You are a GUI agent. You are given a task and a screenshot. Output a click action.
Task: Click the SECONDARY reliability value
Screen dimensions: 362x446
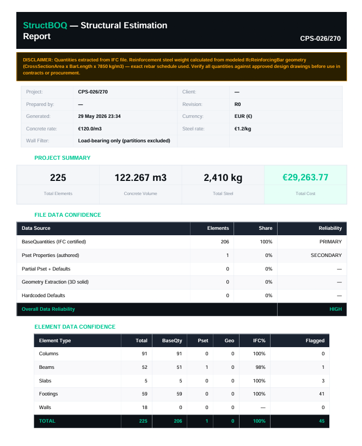pos(326,255)
